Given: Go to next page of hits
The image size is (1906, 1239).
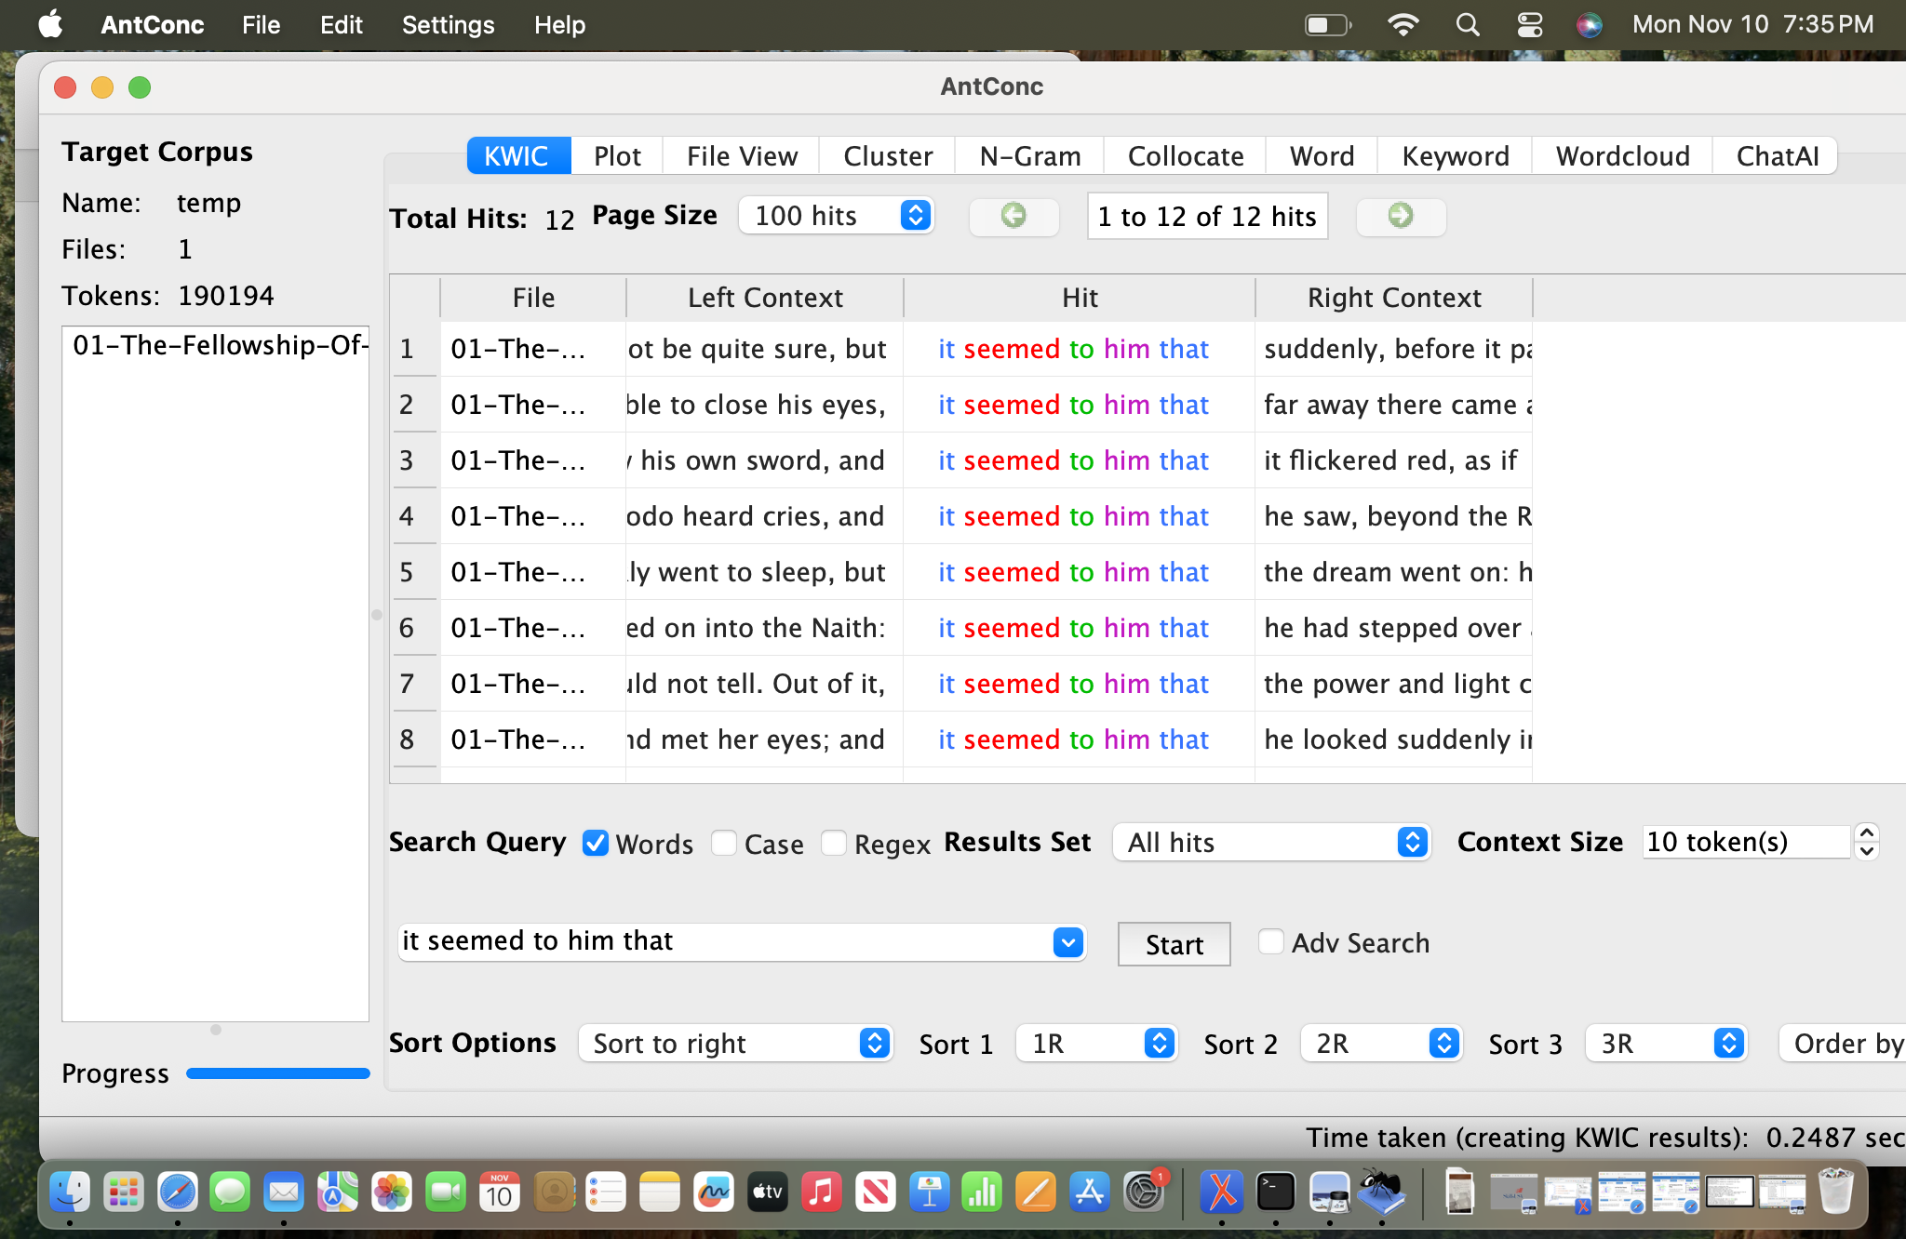Looking at the screenshot, I should point(1401,216).
